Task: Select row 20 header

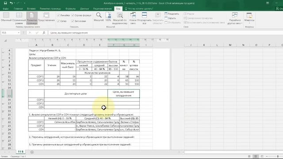Action: [9, 115]
